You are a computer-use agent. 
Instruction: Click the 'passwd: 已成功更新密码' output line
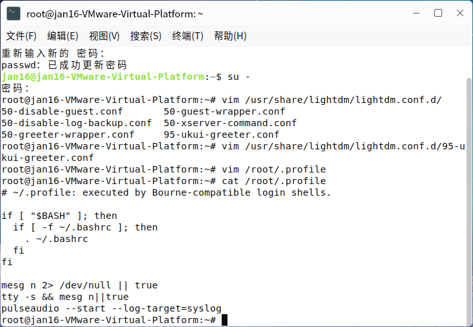point(64,65)
